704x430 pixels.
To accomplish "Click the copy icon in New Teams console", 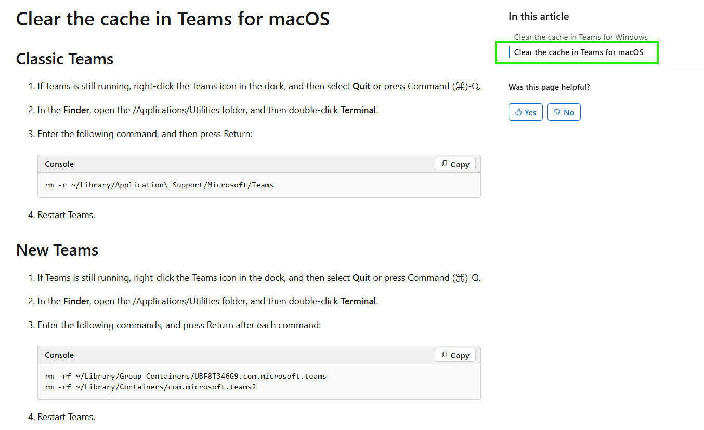I will (445, 355).
